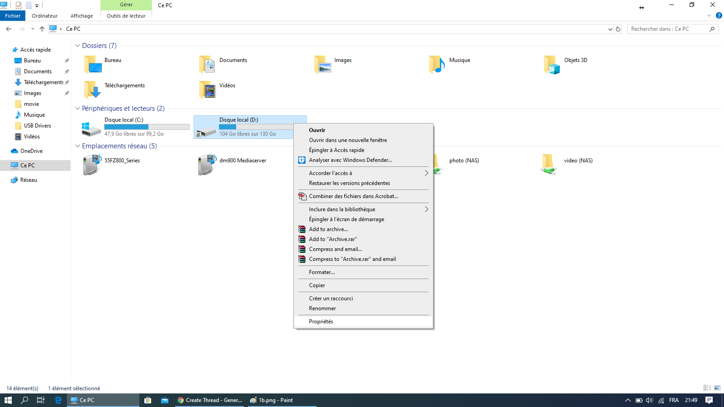Expand the Accorder l'accès à submenu

(426, 173)
